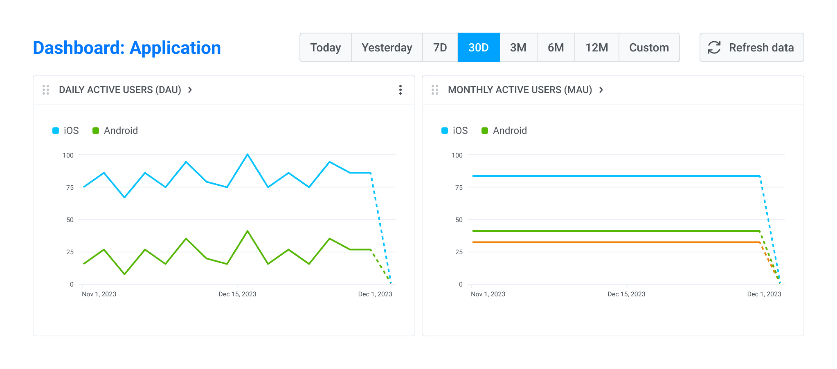Click the Dec 15, 2023 axis label on DAU chart

[237, 294]
